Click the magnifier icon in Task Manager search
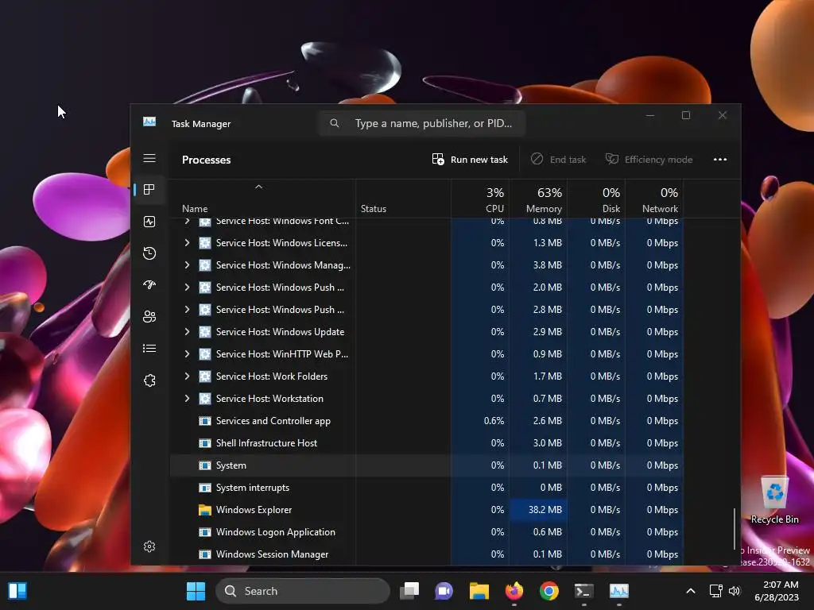Image resolution: width=814 pixels, height=610 pixels. coord(335,123)
